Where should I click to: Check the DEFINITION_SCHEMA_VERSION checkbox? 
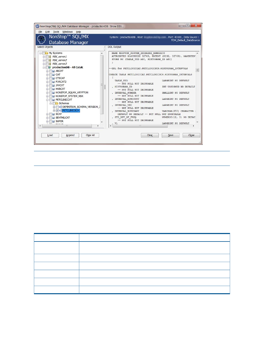[x=57, y=107]
